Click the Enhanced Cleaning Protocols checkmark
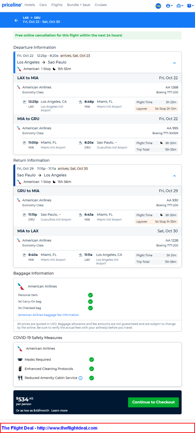 tap(91, 369)
